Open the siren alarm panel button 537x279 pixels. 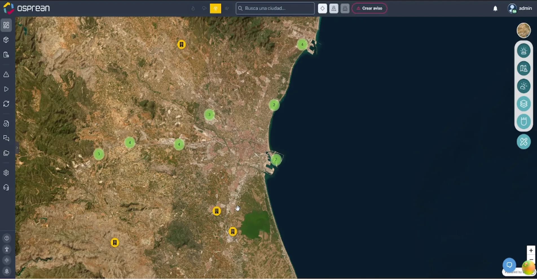[x=524, y=51]
